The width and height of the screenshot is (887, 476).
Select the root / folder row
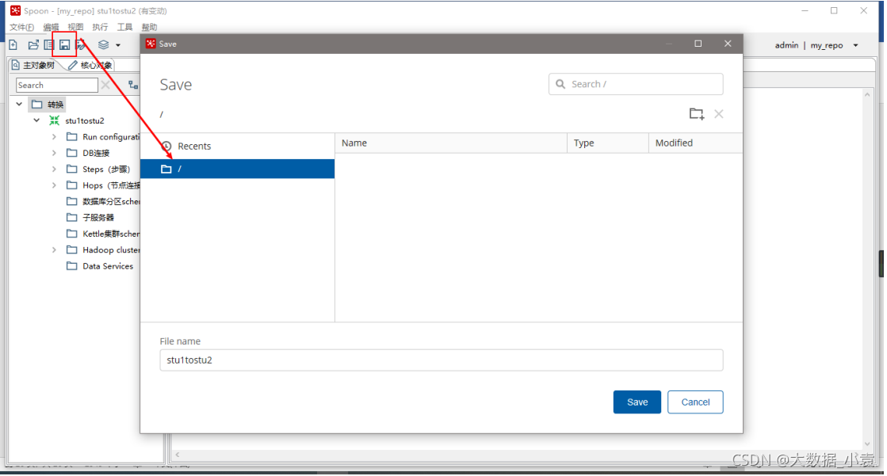[x=238, y=169]
